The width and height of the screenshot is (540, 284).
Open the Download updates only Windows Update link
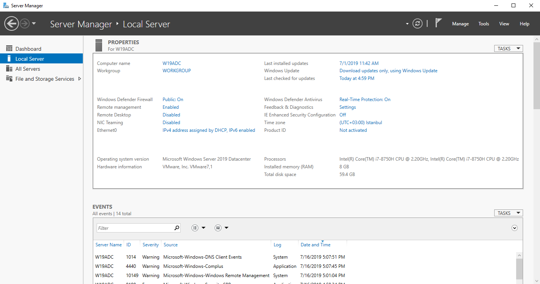click(388, 71)
